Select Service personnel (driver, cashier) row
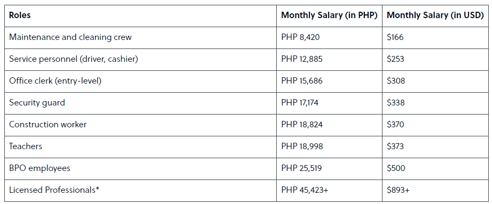Viewport: 492px width, 204px height. pyautogui.click(x=246, y=59)
